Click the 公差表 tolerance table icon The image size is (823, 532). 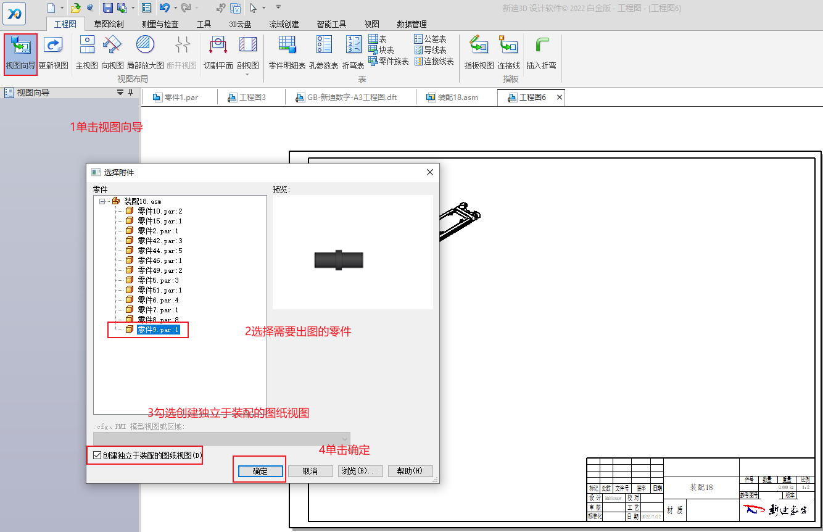click(419, 39)
